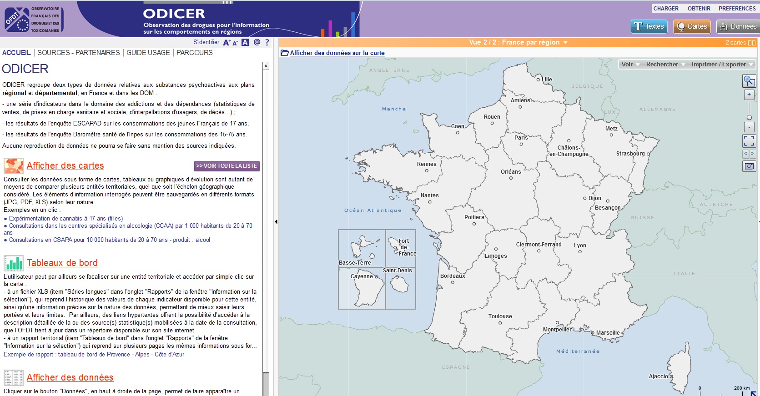Click the Afficher des données table icon

(14, 377)
